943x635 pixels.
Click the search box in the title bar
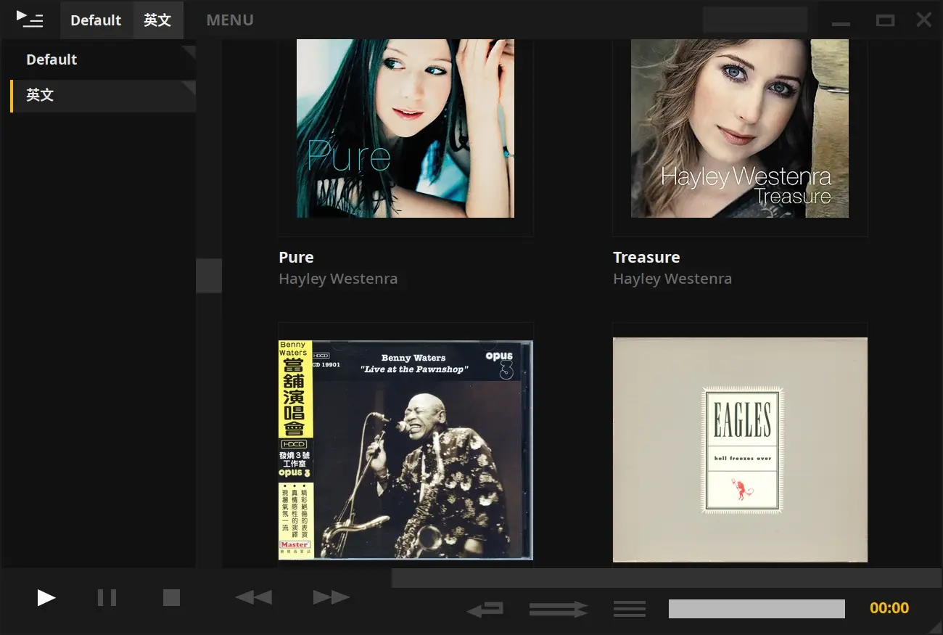pyautogui.click(x=755, y=20)
